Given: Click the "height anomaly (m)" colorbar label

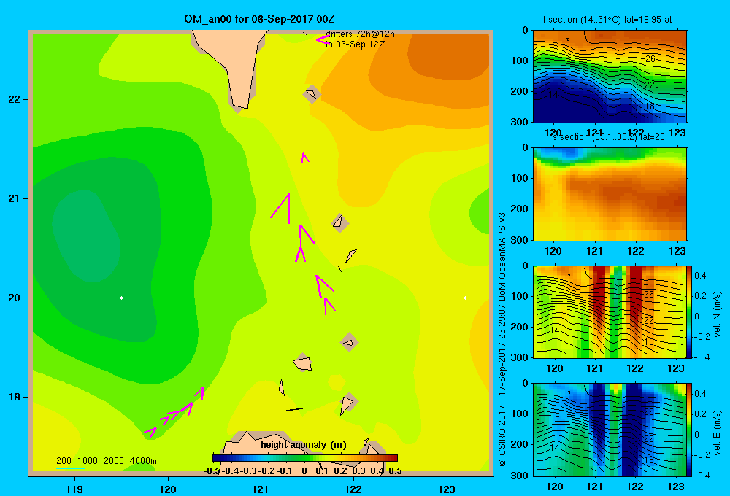Looking at the screenshot, I should pyautogui.click(x=304, y=445).
